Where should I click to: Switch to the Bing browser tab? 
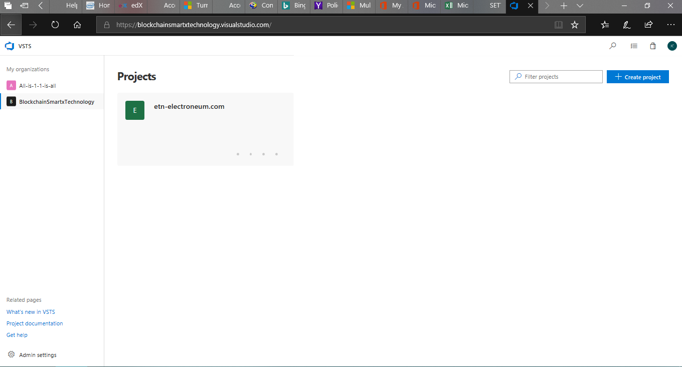[x=294, y=6]
